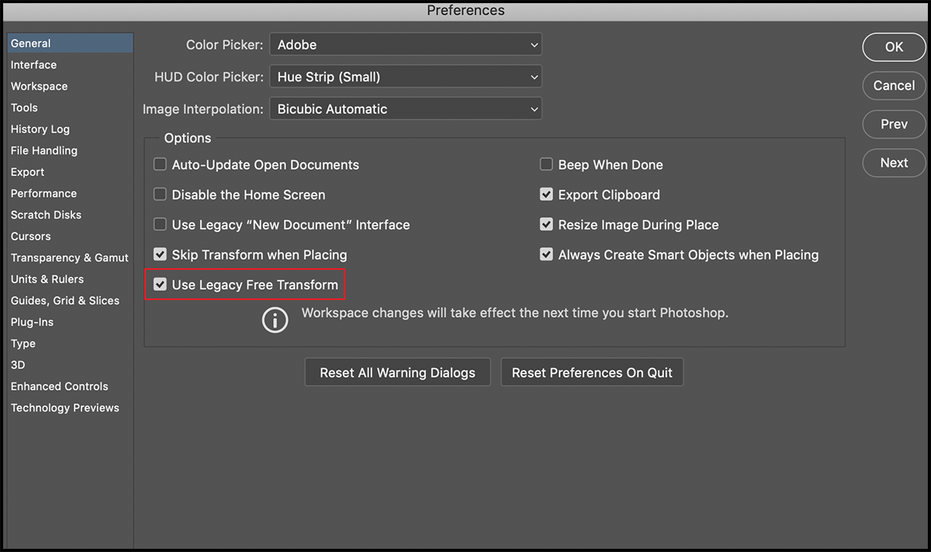
Task: Open File Handling preferences
Action: [x=43, y=150]
